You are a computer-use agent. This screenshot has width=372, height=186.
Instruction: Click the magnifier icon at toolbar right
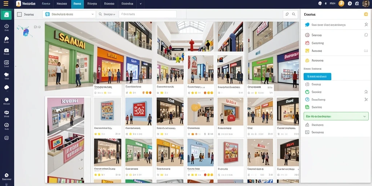coord(294,14)
